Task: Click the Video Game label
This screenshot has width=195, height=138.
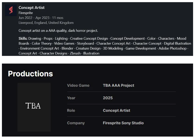Action: tap(78, 85)
